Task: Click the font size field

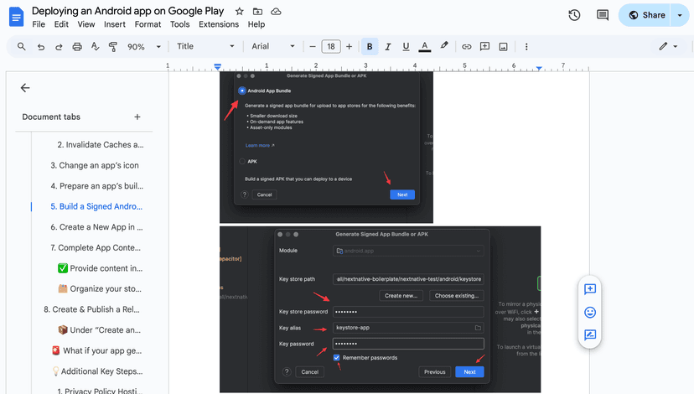Action: click(x=331, y=46)
